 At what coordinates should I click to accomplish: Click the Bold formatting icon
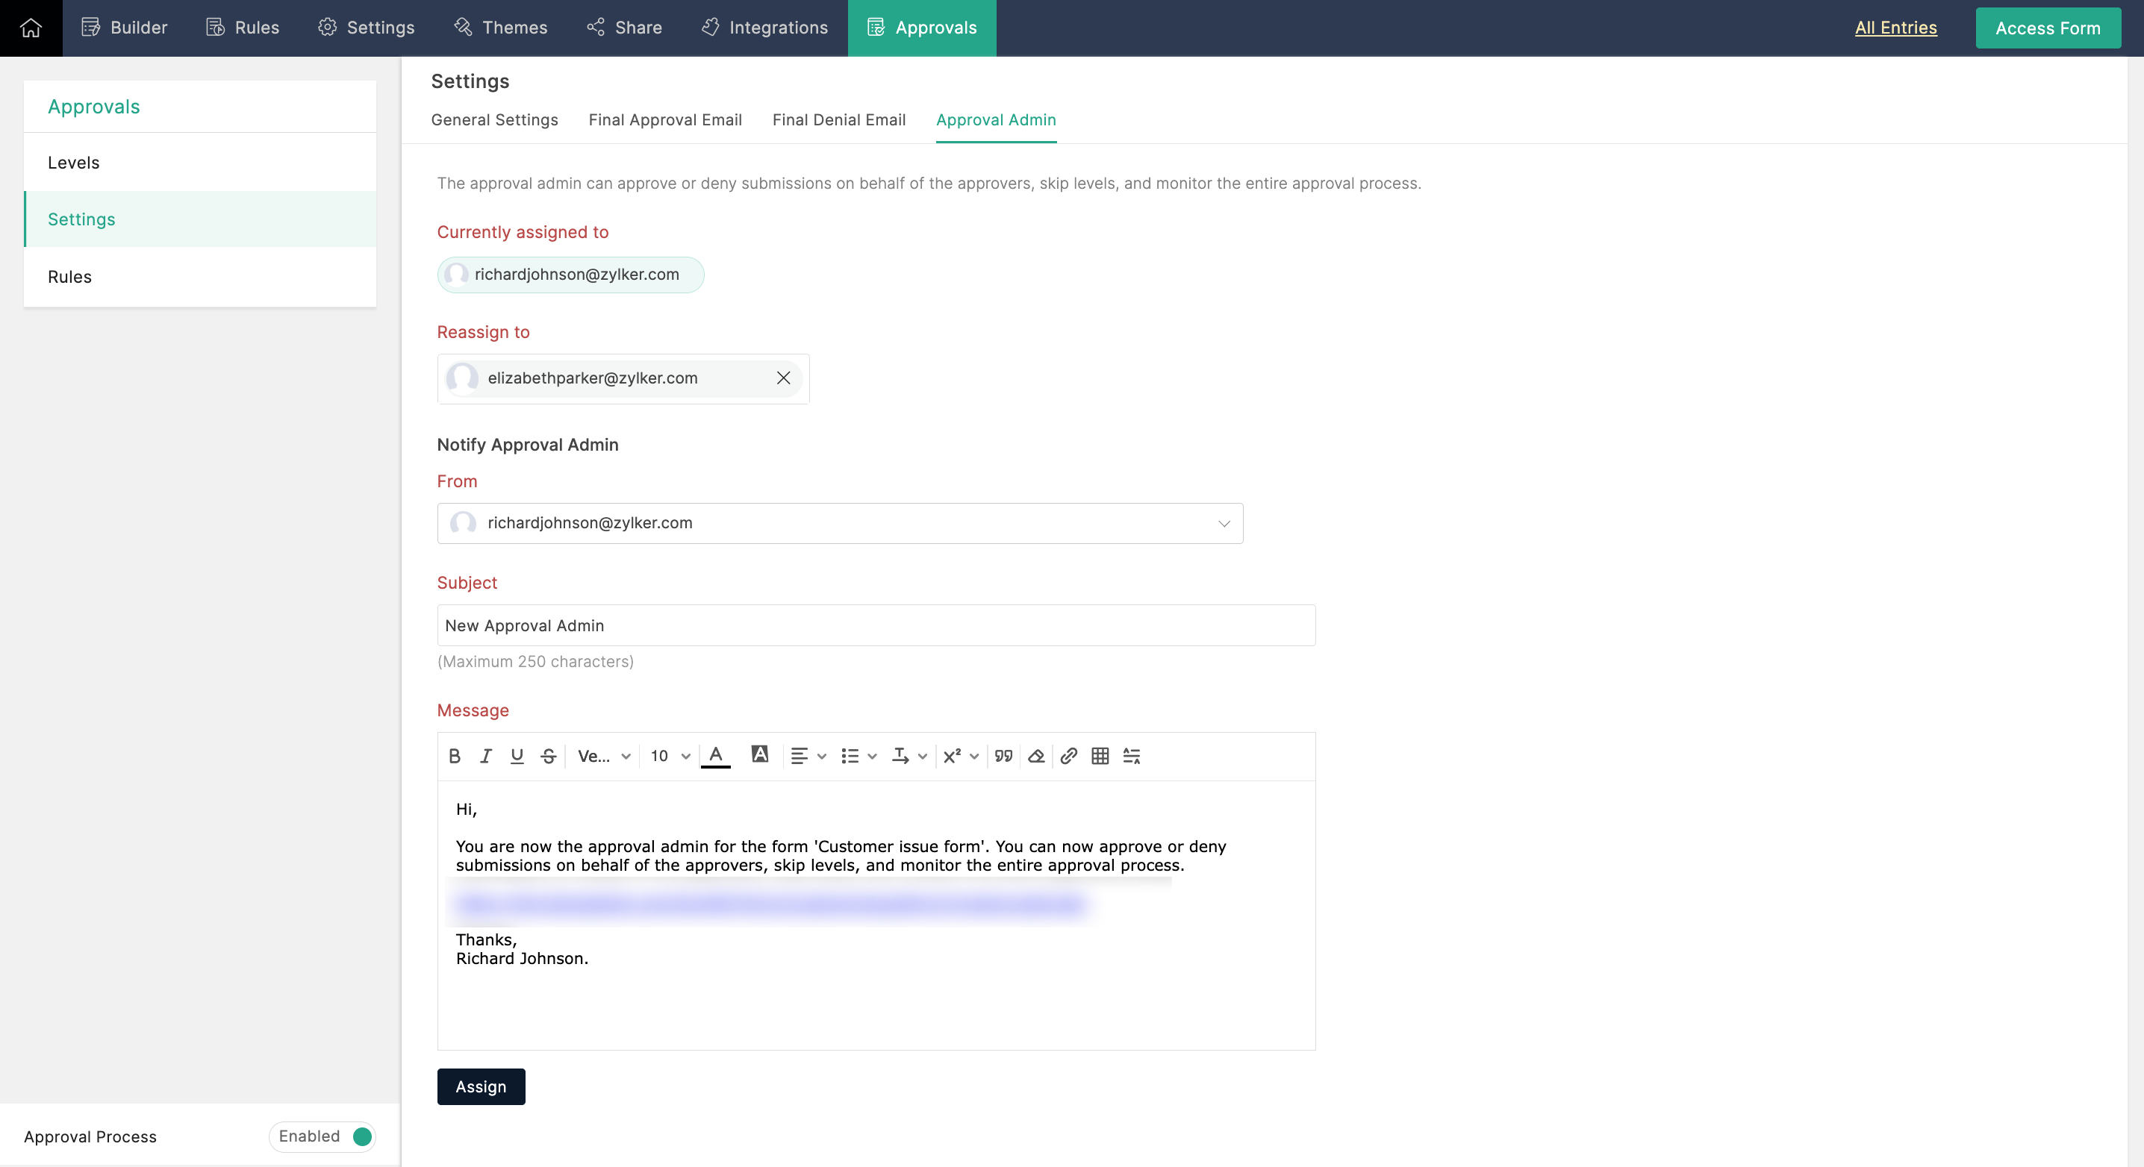(452, 754)
